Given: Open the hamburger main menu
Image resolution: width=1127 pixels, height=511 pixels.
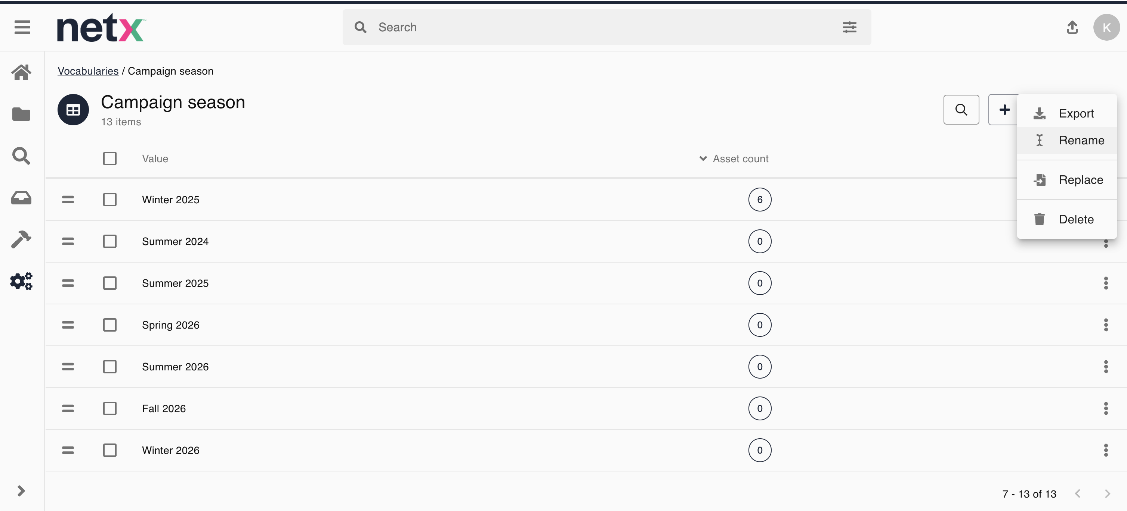Looking at the screenshot, I should pos(22,27).
